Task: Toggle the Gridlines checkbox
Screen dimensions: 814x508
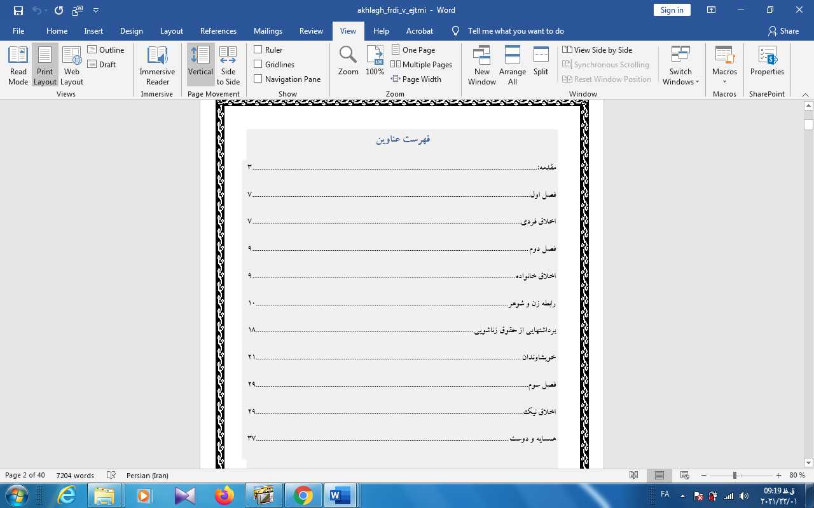Action: point(258,64)
